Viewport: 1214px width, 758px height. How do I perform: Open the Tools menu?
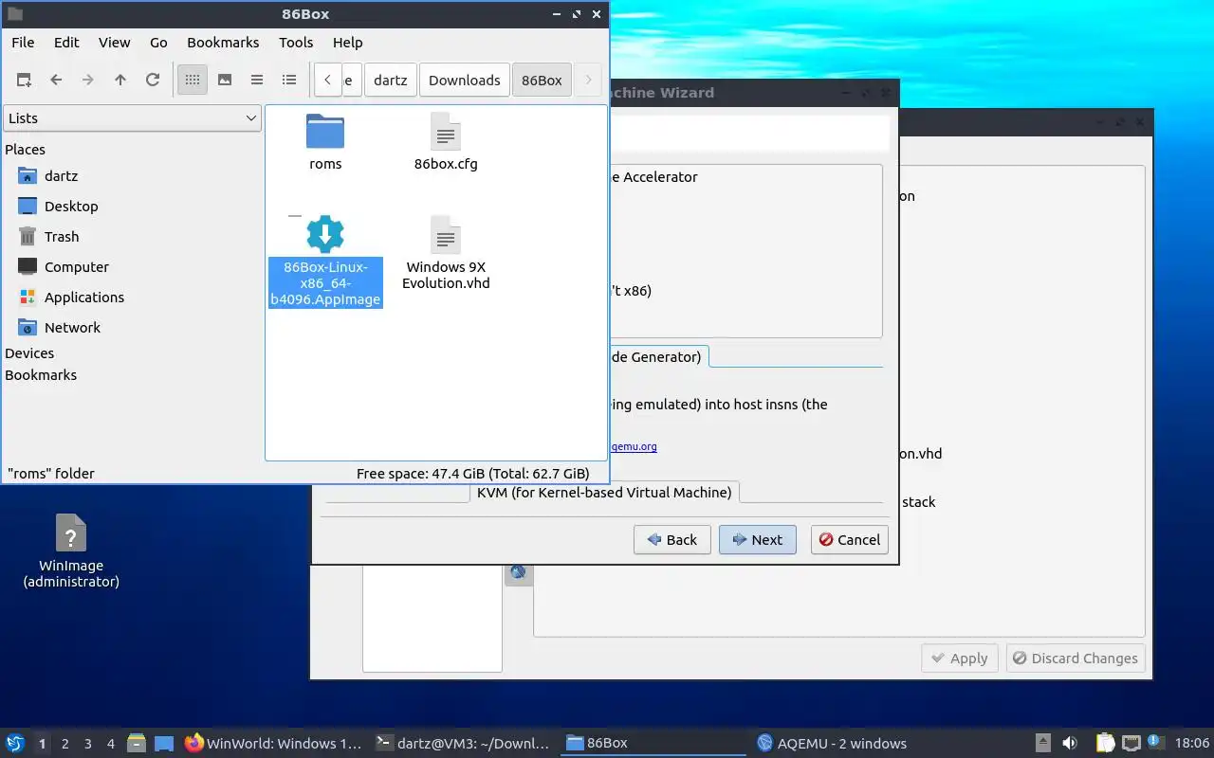point(296,43)
